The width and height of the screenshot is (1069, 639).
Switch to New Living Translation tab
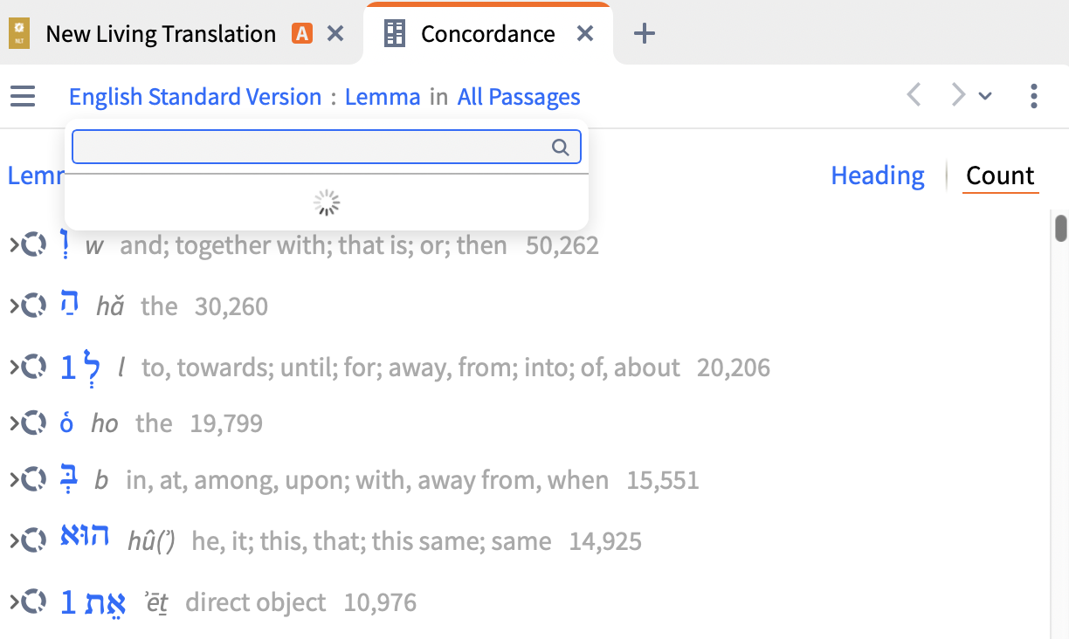161,34
